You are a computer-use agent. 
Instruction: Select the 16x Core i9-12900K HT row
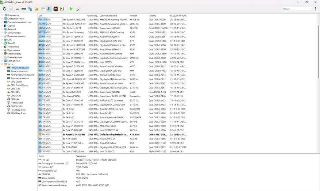(112, 24)
